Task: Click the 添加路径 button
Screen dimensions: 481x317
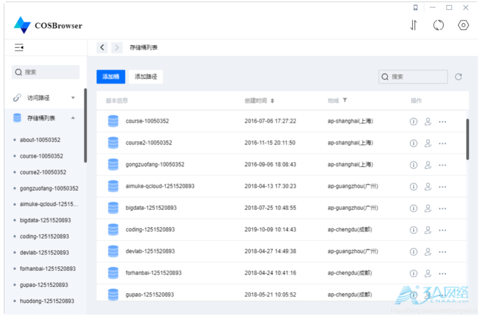Action: (x=146, y=77)
